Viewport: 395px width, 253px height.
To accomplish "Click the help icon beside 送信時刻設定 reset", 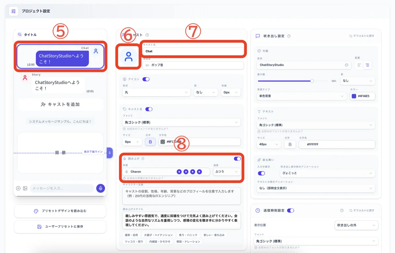I will [342, 211].
